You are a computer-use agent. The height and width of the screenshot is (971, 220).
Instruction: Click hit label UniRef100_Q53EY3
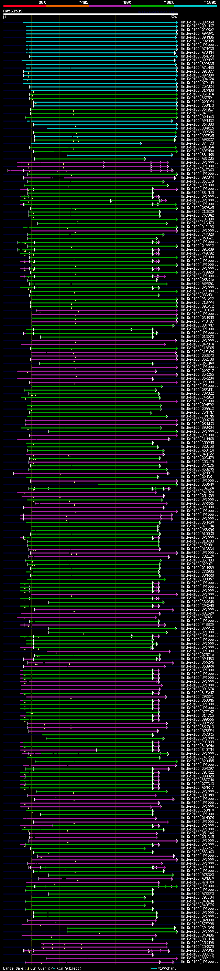(x=197, y=355)
